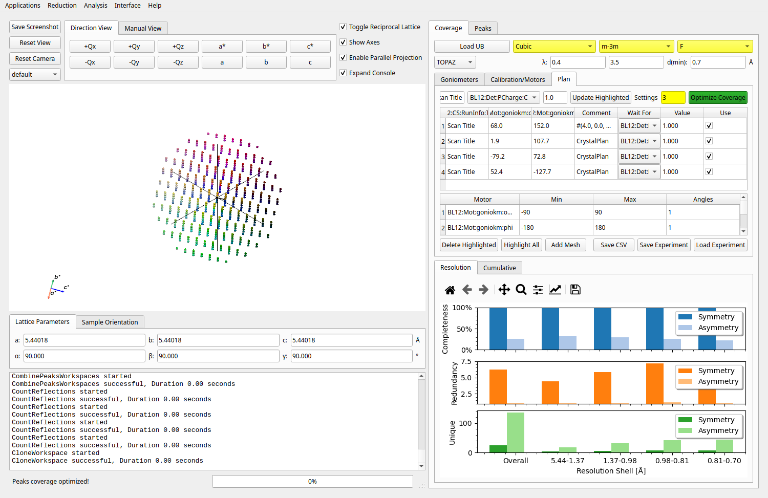Click the motor table vertical scrollbar
Image resolution: width=768 pixels, height=498 pixels.
click(743, 214)
